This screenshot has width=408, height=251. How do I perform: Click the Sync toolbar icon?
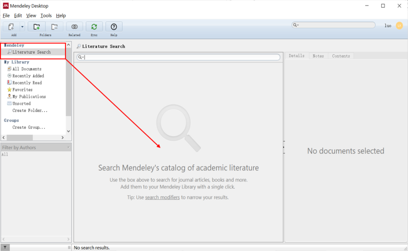pos(94,27)
